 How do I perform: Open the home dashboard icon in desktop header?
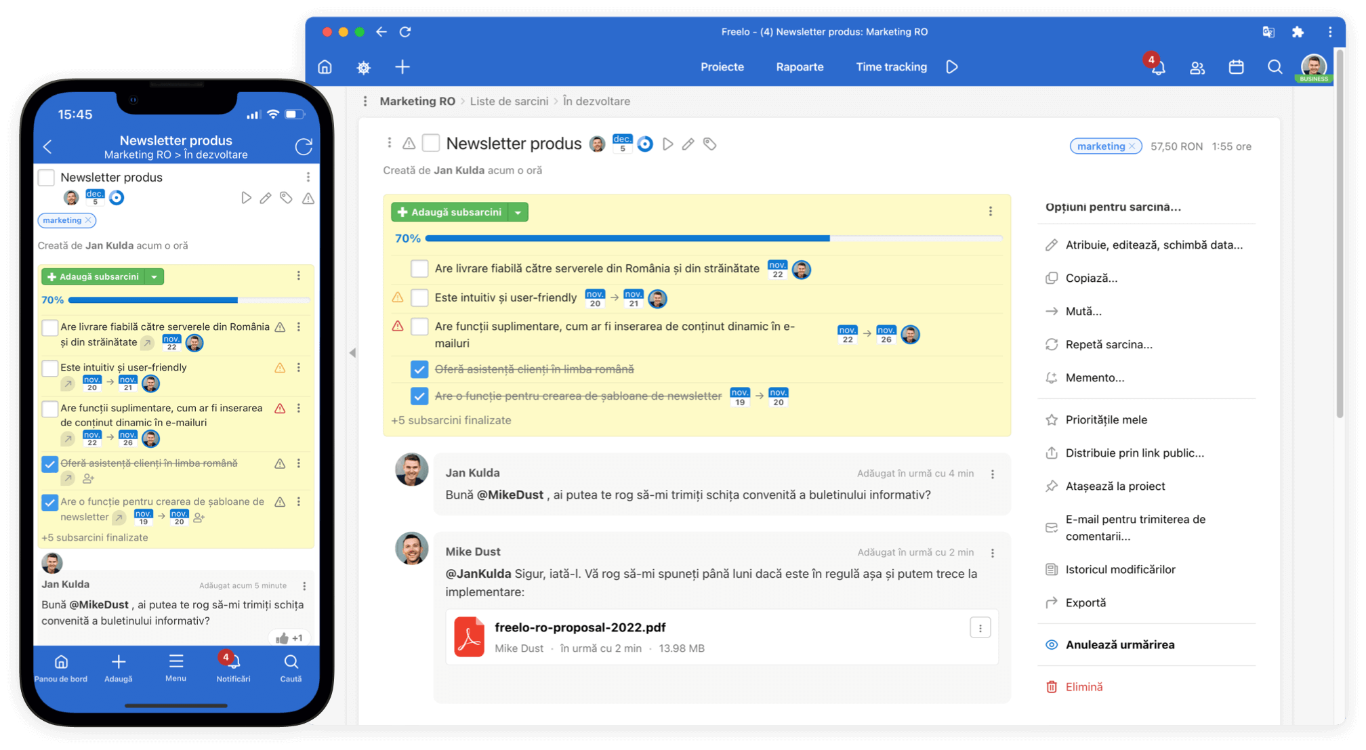coord(325,67)
